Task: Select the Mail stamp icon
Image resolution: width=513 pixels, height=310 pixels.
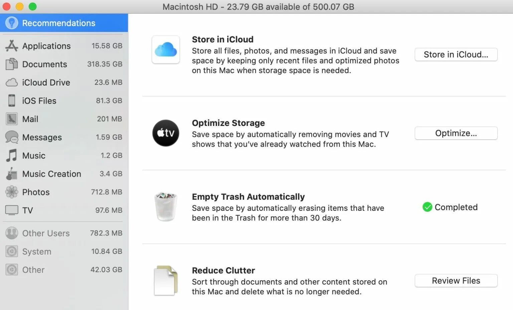Action: click(12, 119)
